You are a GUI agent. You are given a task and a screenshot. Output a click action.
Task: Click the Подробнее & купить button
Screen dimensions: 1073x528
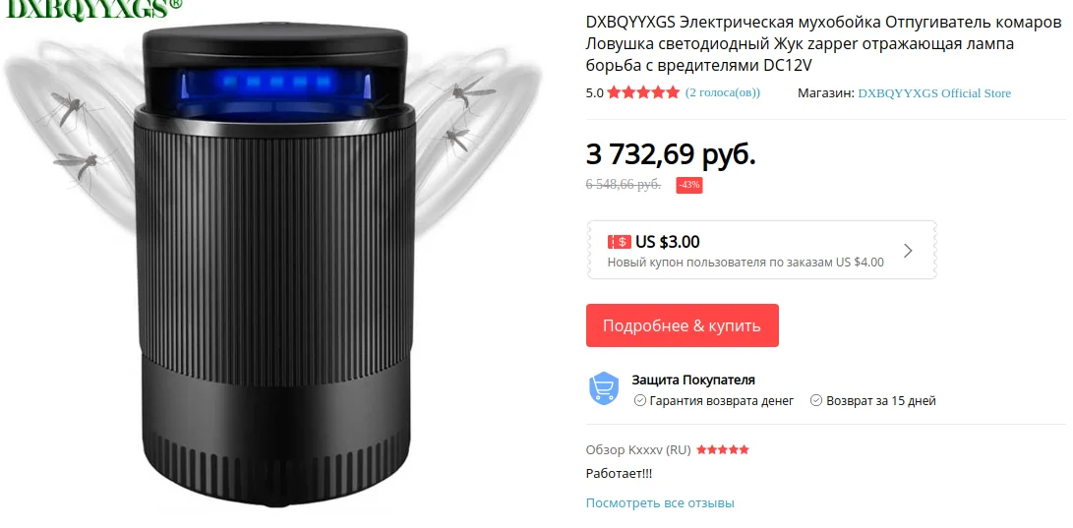pyautogui.click(x=682, y=325)
